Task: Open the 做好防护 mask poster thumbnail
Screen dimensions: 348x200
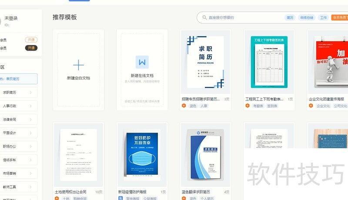Action: pyautogui.click(x=142, y=155)
